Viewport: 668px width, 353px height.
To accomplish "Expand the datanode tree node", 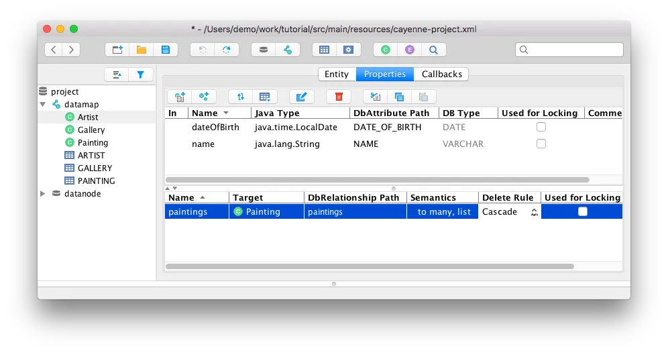I will coord(43,193).
